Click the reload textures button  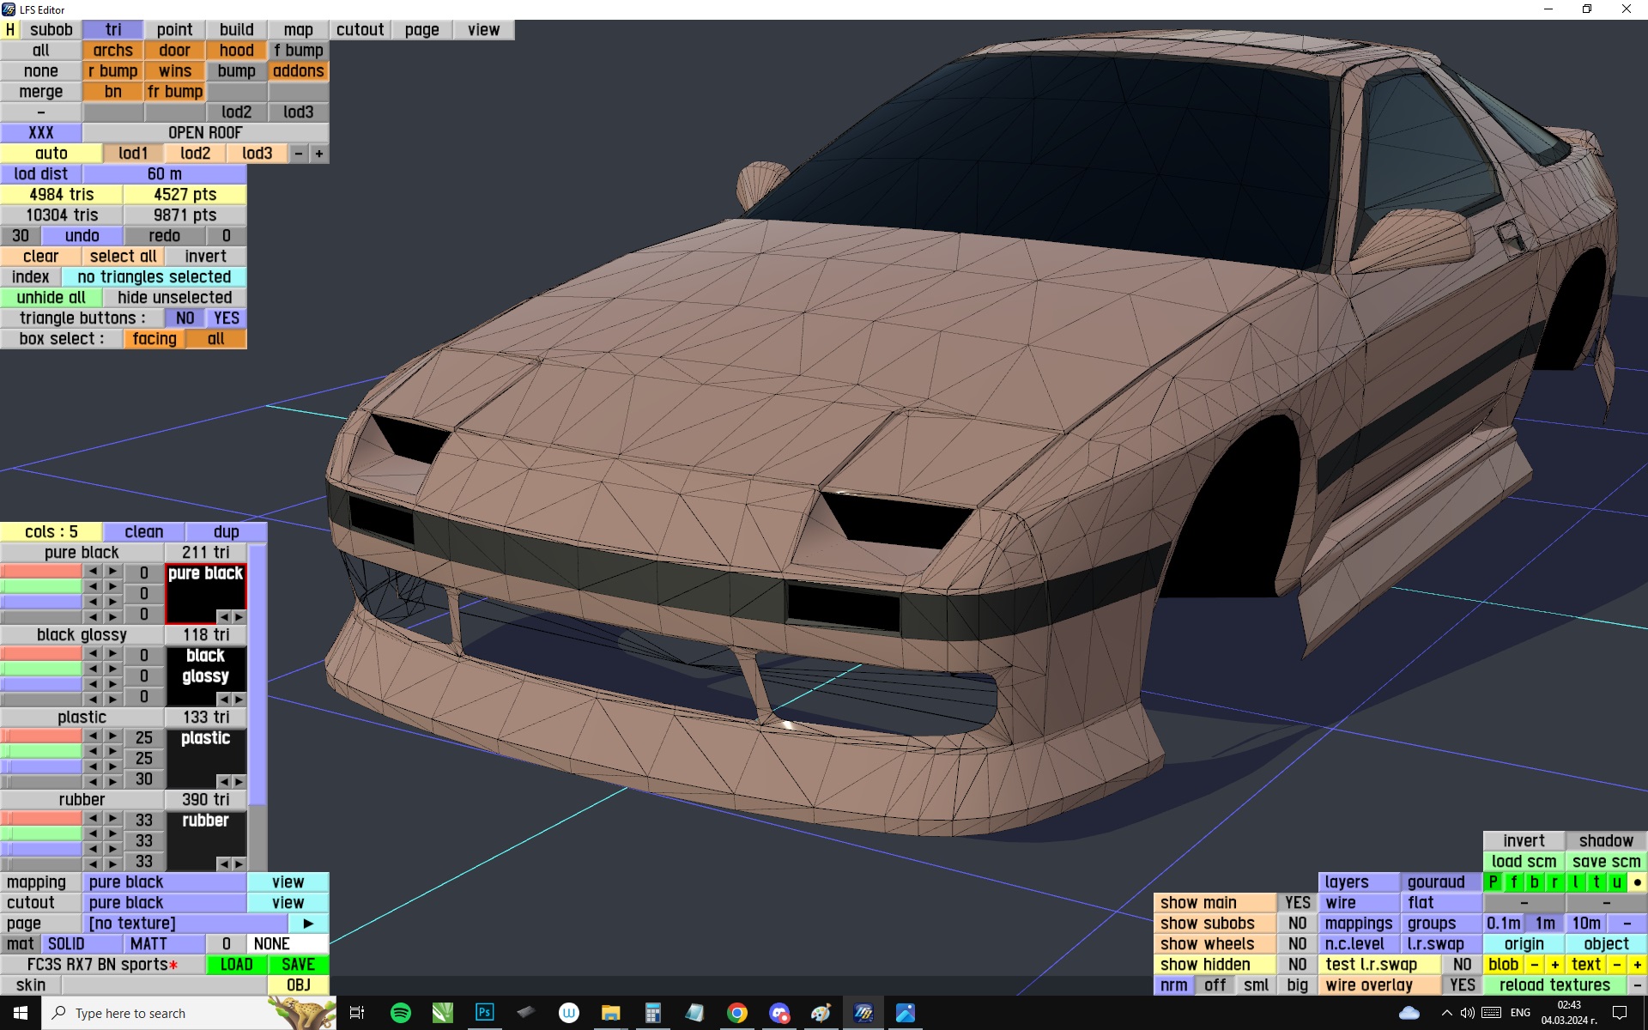[1554, 985]
